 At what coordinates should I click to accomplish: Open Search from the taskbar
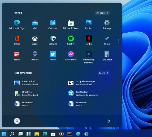pos(12,134)
